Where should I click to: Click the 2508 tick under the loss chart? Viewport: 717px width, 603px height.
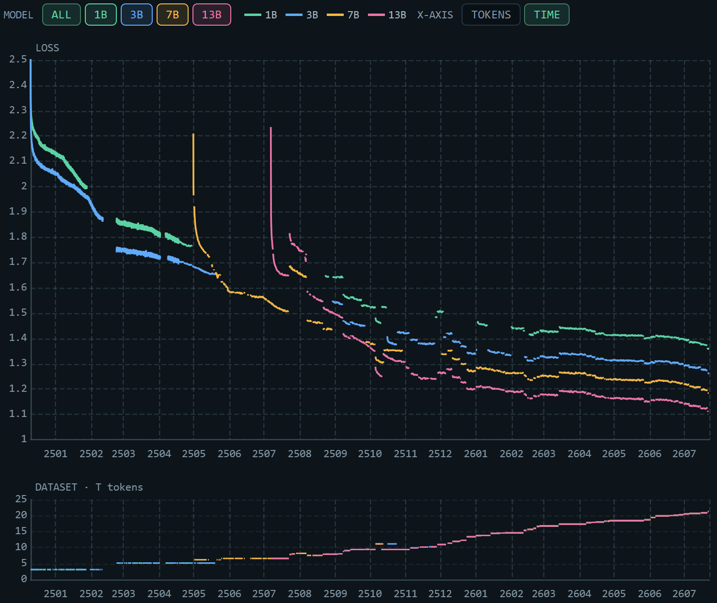pos(300,454)
